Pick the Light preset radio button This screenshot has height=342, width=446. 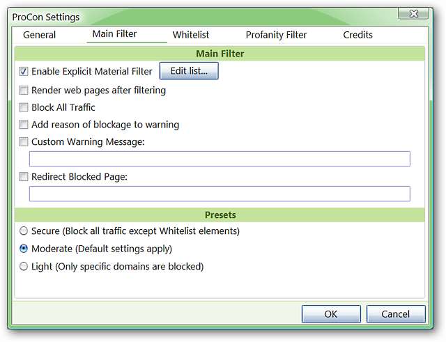[x=24, y=266]
